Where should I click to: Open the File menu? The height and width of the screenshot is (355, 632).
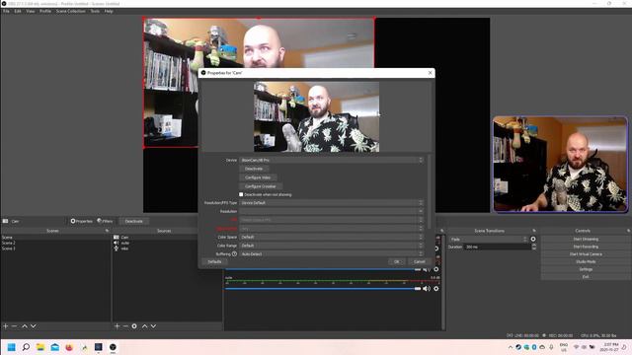point(6,11)
